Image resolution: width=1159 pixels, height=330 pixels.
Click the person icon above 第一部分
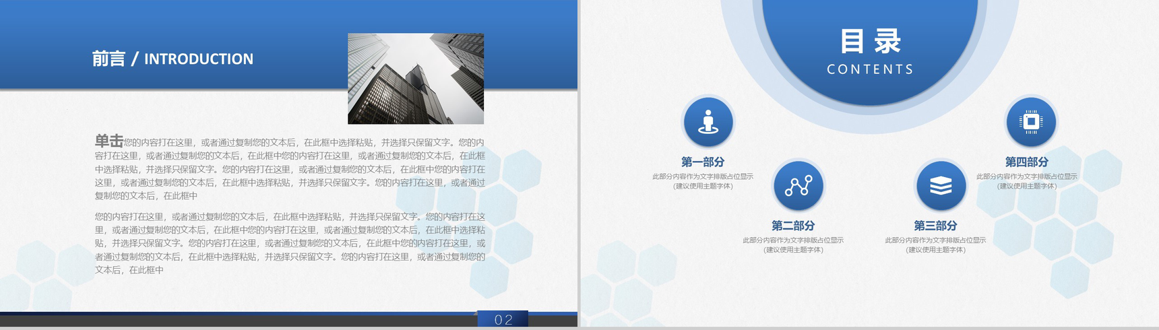click(708, 122)
